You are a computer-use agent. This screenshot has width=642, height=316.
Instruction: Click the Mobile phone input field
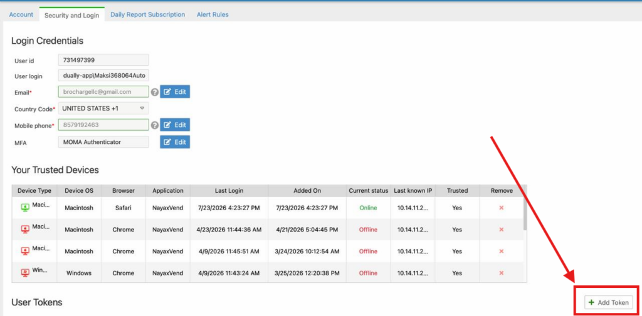[103, 125]
